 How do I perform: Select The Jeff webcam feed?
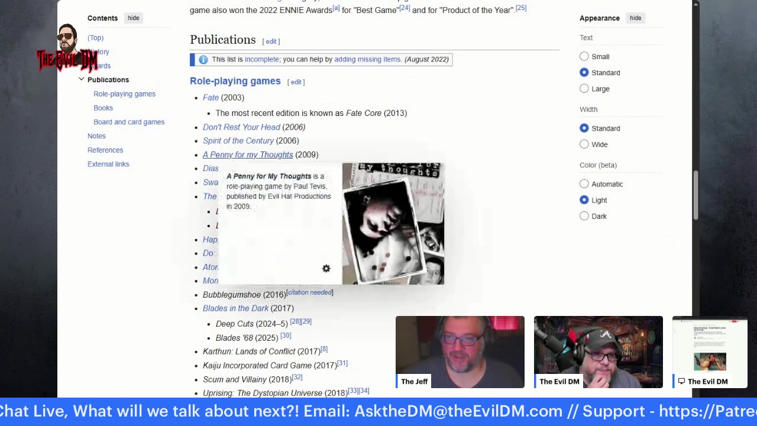coord(460,352)
